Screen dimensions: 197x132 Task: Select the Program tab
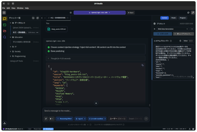(x=183, y=18)
